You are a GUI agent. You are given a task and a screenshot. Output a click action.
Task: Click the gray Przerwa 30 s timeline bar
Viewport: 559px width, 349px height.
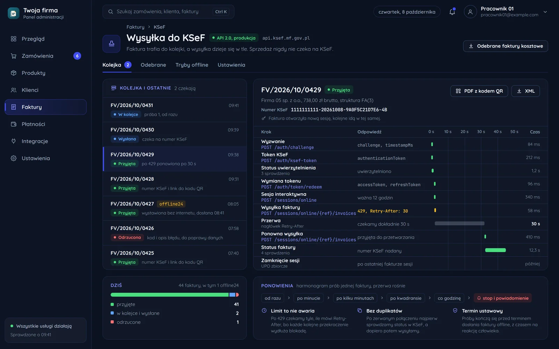pos(459,223)
